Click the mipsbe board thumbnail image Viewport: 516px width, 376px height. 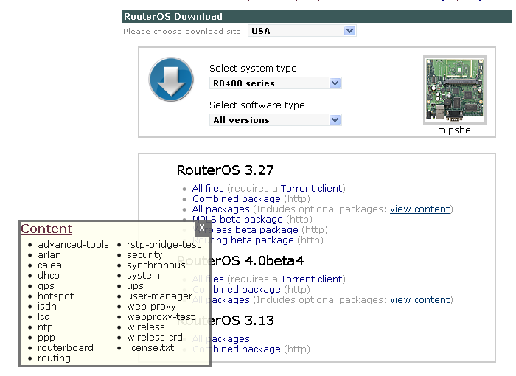(455, 90)
